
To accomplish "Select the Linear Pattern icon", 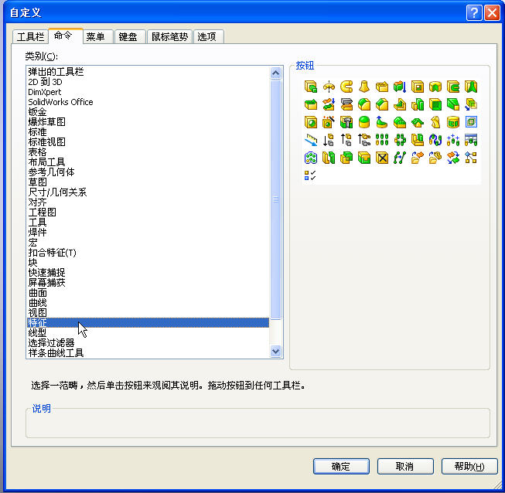I will click(x=382, y=140).
